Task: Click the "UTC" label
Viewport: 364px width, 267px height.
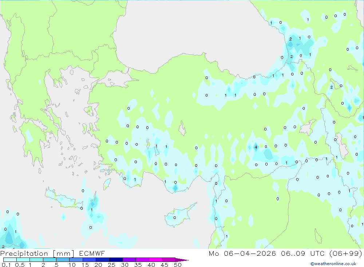Action: click(317, 253)
